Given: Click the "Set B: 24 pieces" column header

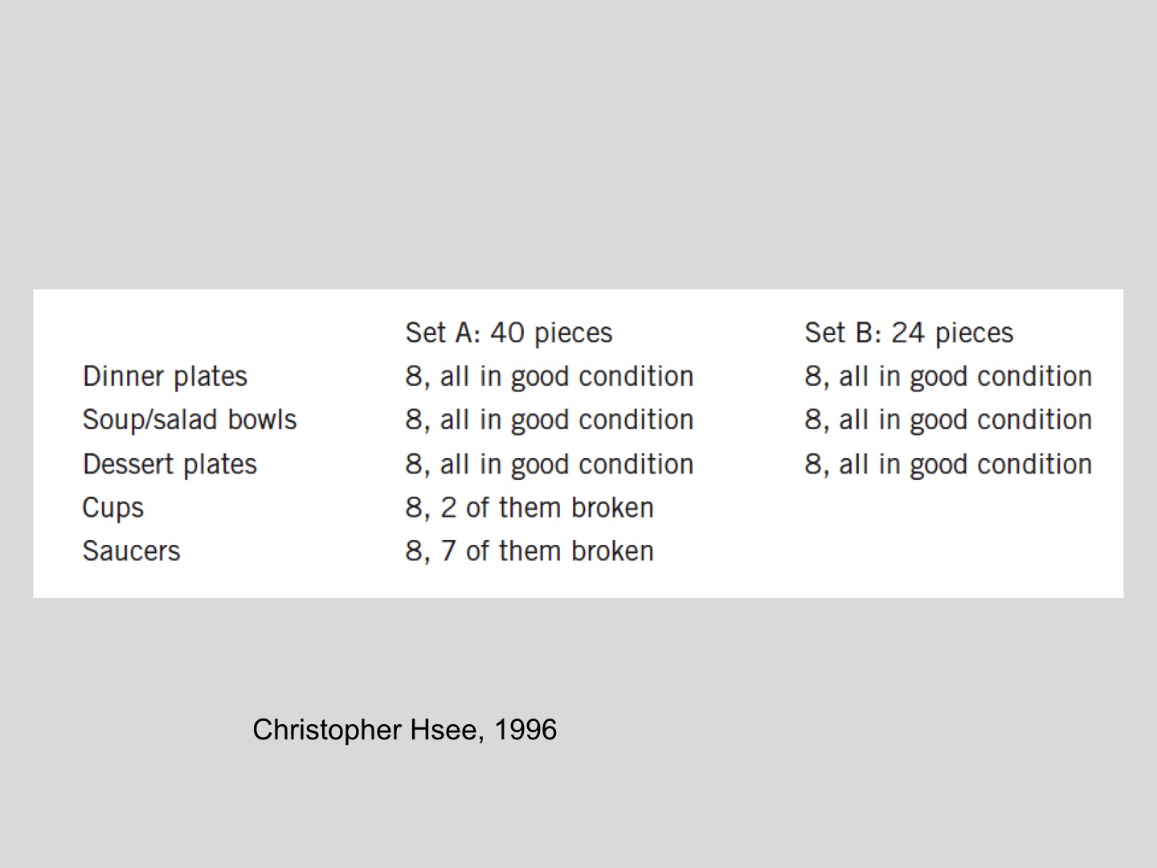Looking at the screenshot, I should (909, 333).
